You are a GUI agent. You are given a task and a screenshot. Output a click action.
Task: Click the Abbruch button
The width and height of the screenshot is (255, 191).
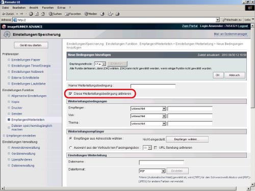[x=235, y=75]
